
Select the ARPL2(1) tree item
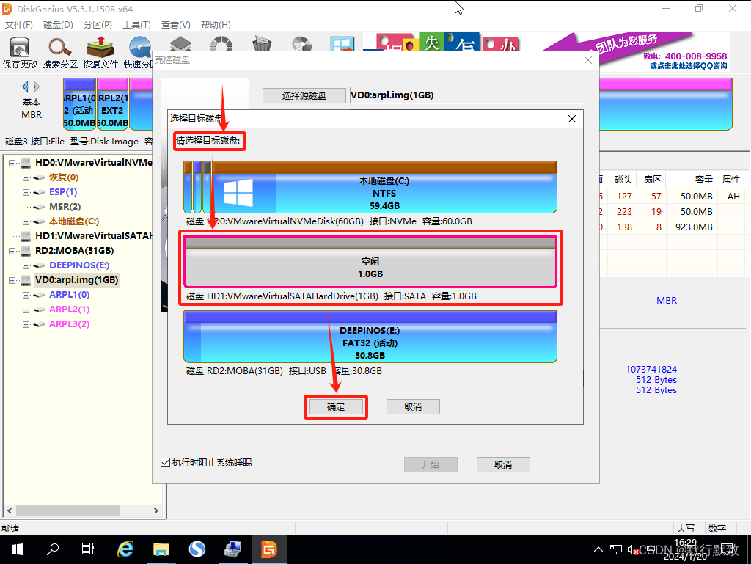(x=70, y=310)
